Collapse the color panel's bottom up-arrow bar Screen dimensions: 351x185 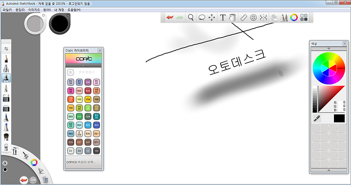pos(329,170)
